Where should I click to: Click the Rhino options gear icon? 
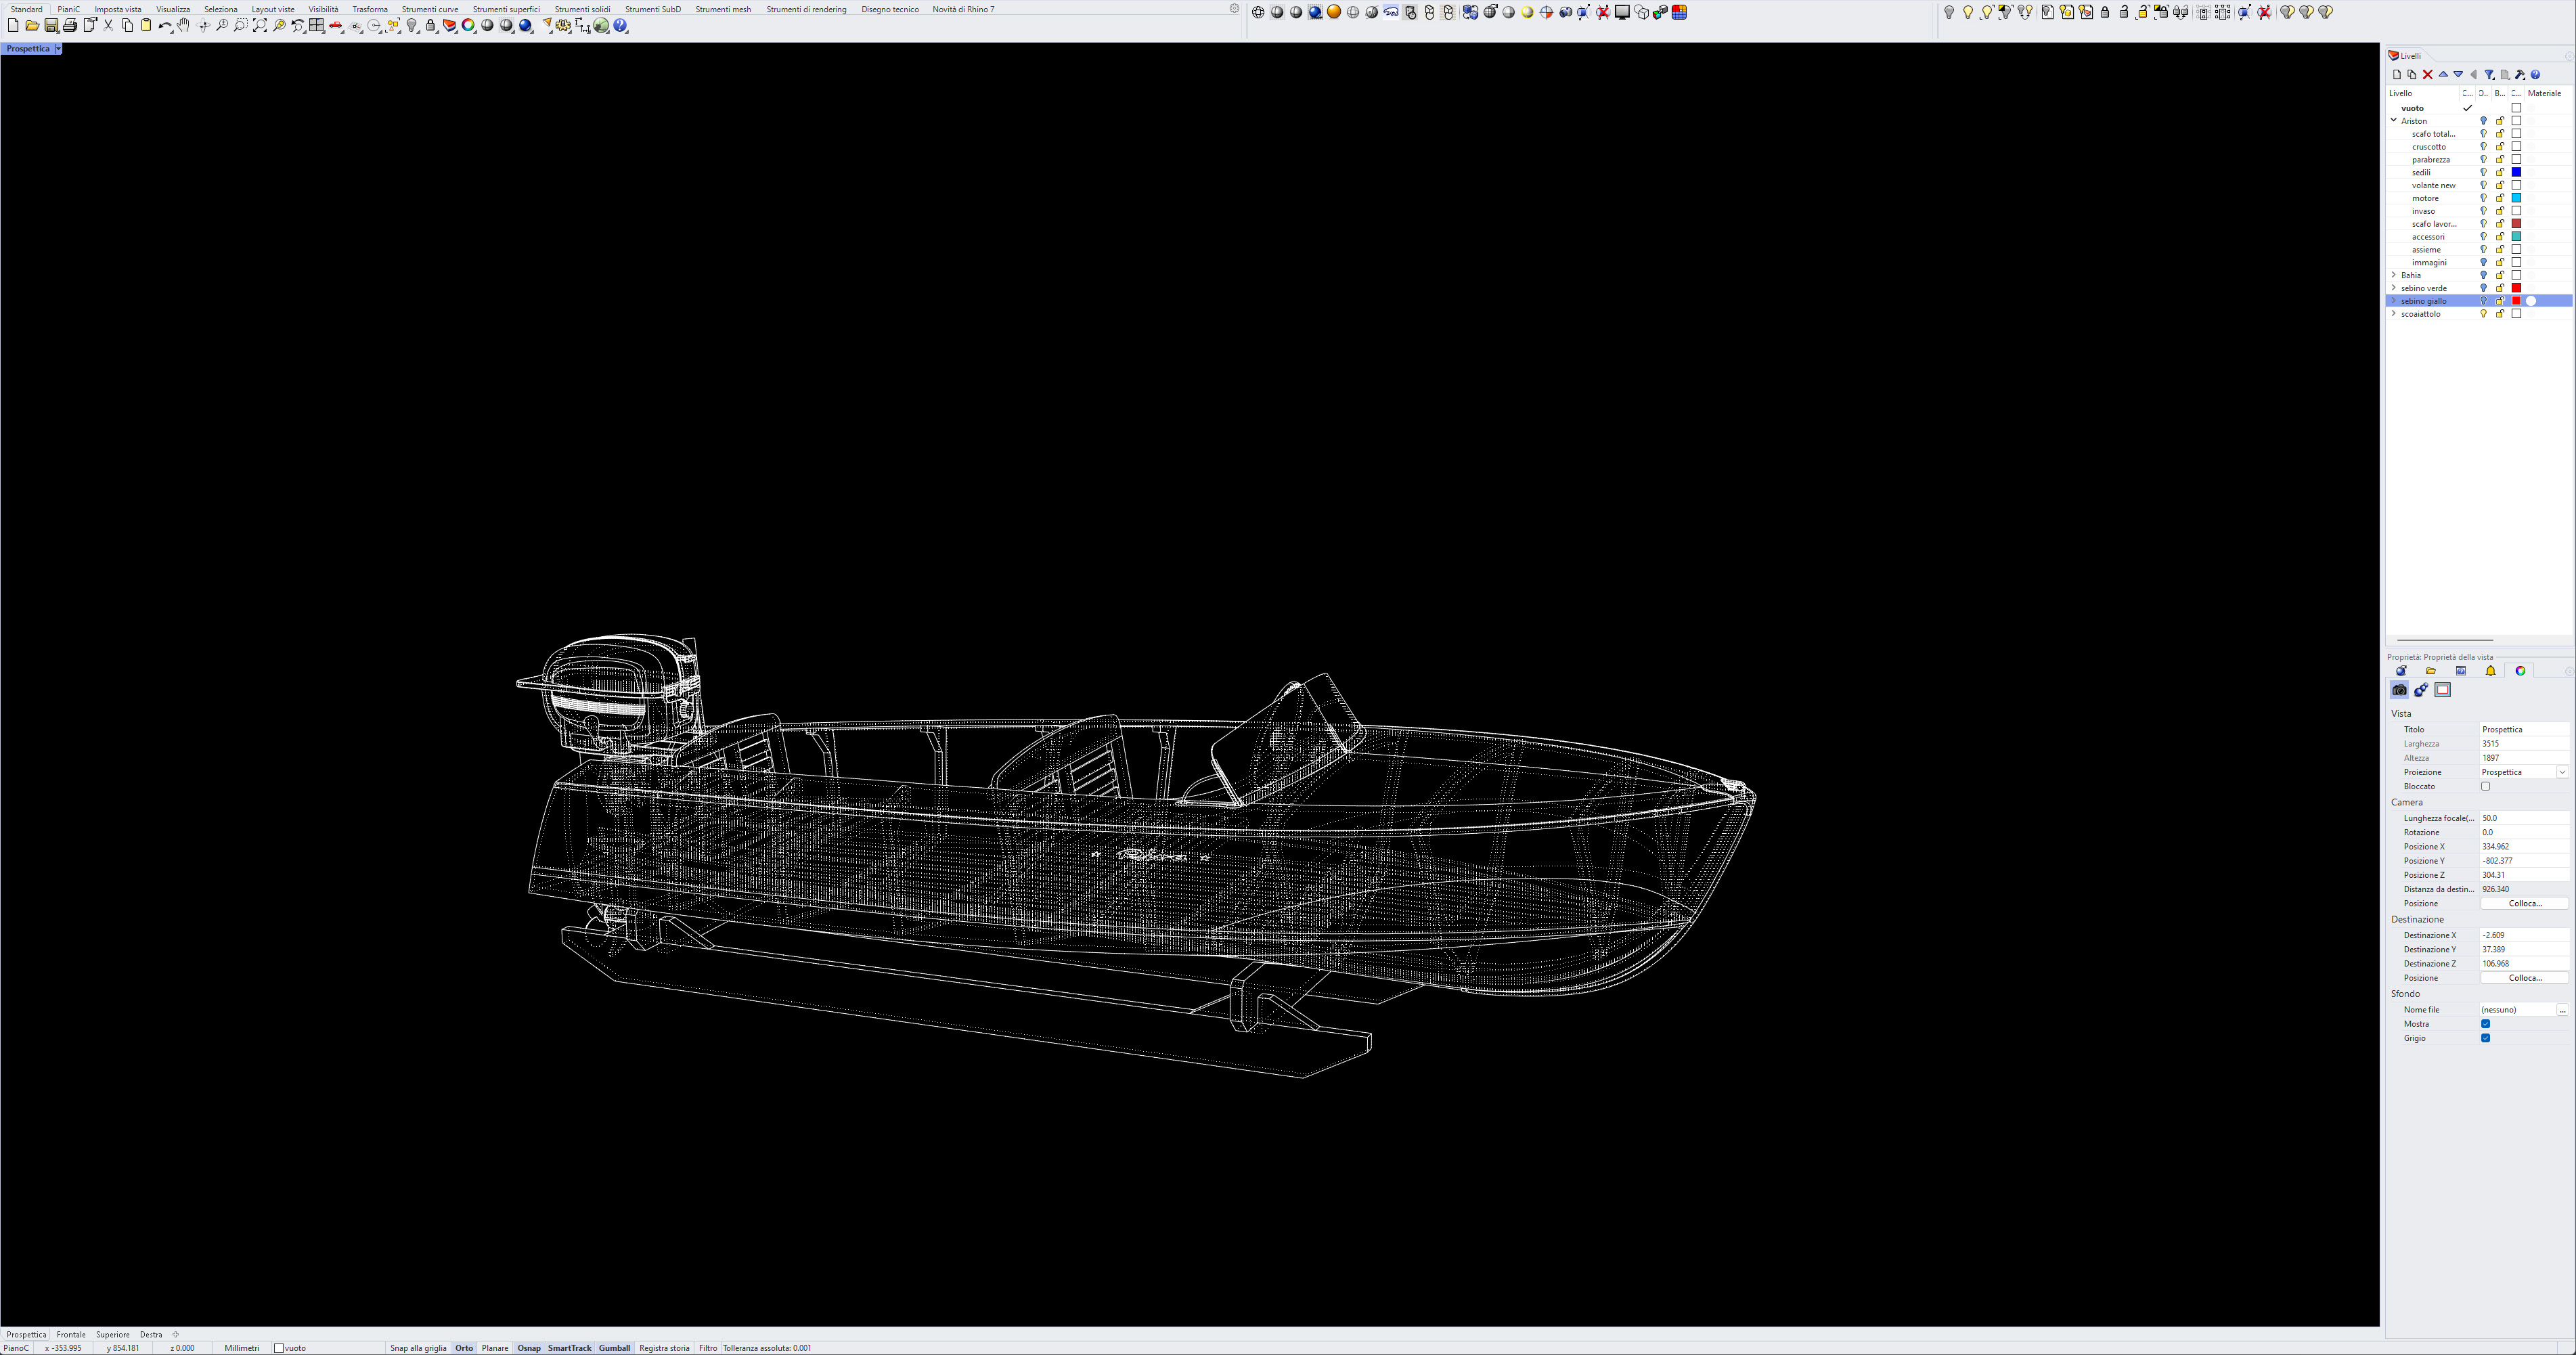coord(563,26)
